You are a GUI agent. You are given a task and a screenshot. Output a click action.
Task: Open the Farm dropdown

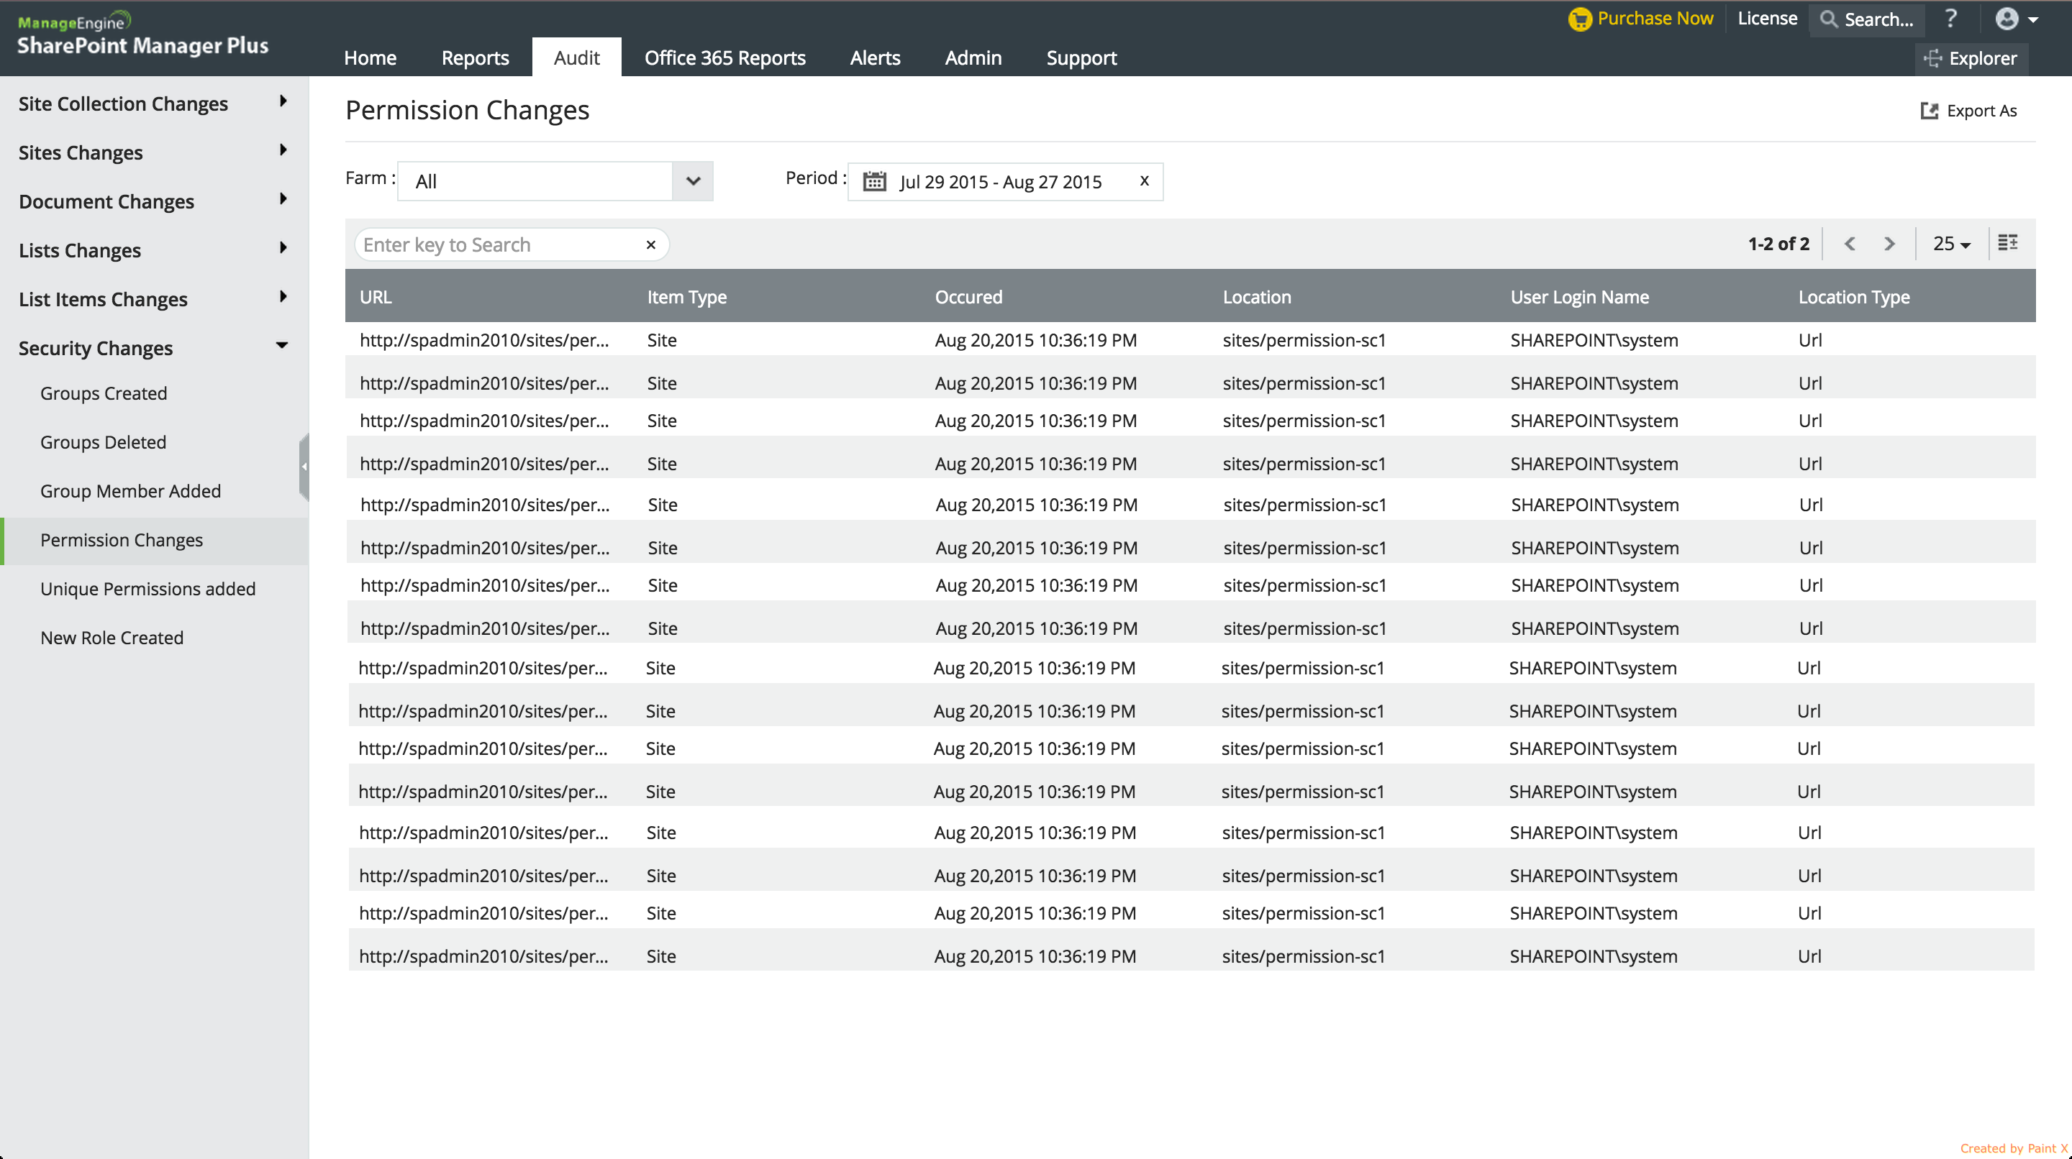coord(693,182)
